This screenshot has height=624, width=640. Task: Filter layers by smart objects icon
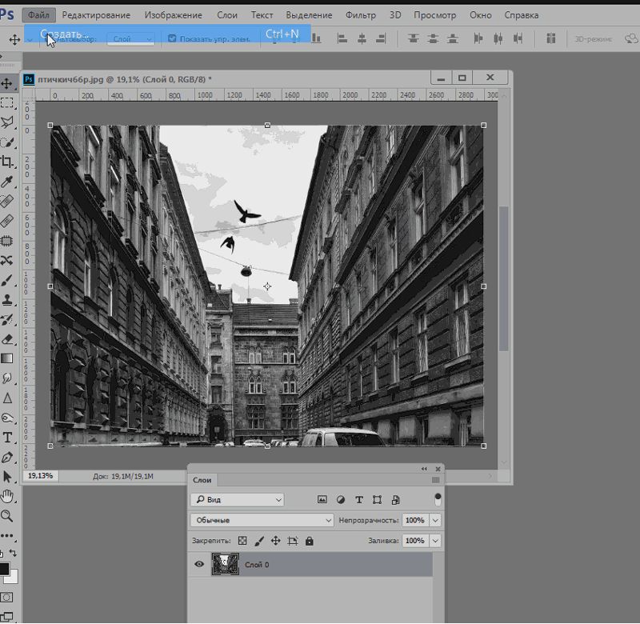tap(395, 499)
